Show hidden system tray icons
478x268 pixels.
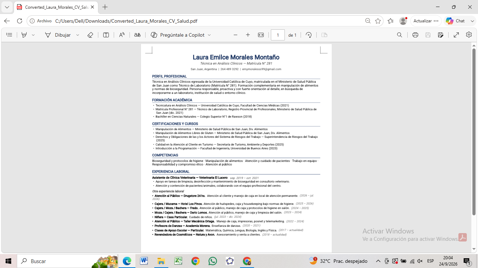pos(378,261)
